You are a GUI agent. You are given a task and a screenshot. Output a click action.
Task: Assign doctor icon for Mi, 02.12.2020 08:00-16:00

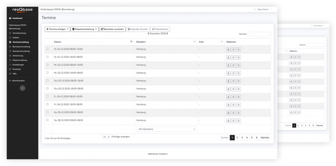tap(228, 66)
